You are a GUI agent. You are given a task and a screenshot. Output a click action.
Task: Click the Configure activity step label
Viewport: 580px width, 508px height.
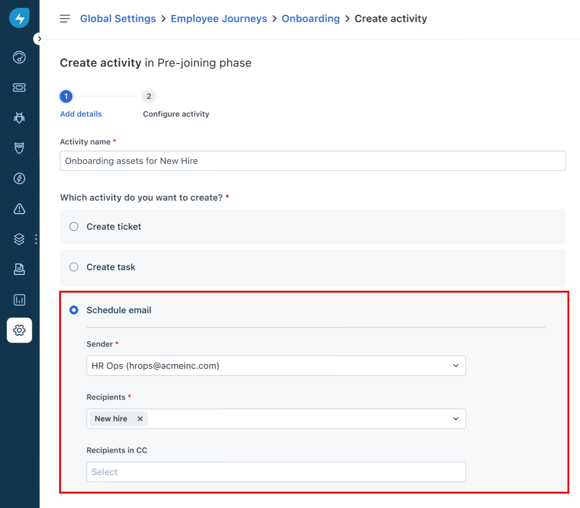tap(176, 114)
